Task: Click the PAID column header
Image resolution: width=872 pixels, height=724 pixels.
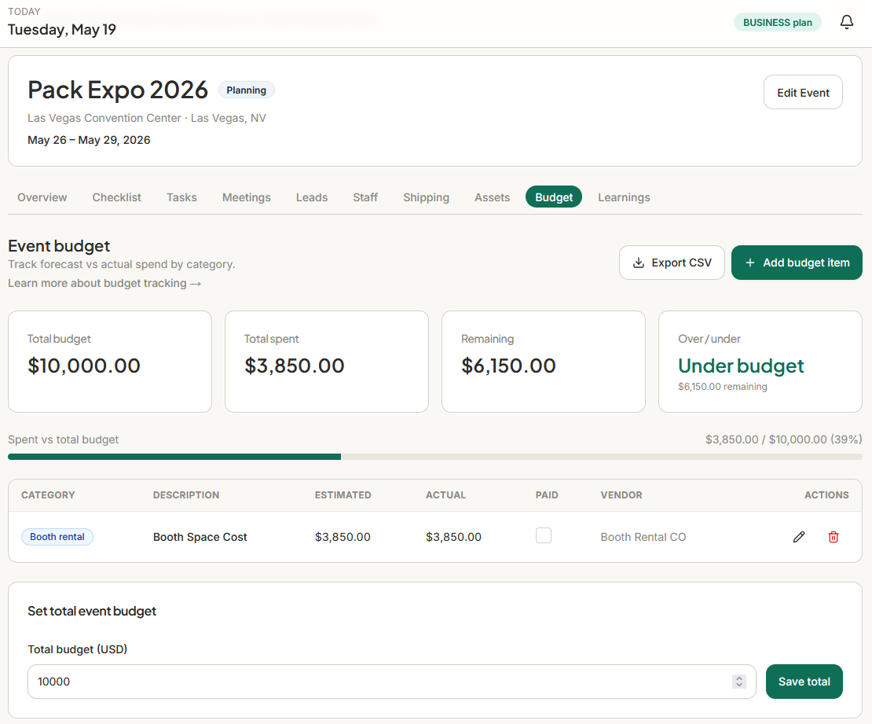Action: tap(547, 495)
